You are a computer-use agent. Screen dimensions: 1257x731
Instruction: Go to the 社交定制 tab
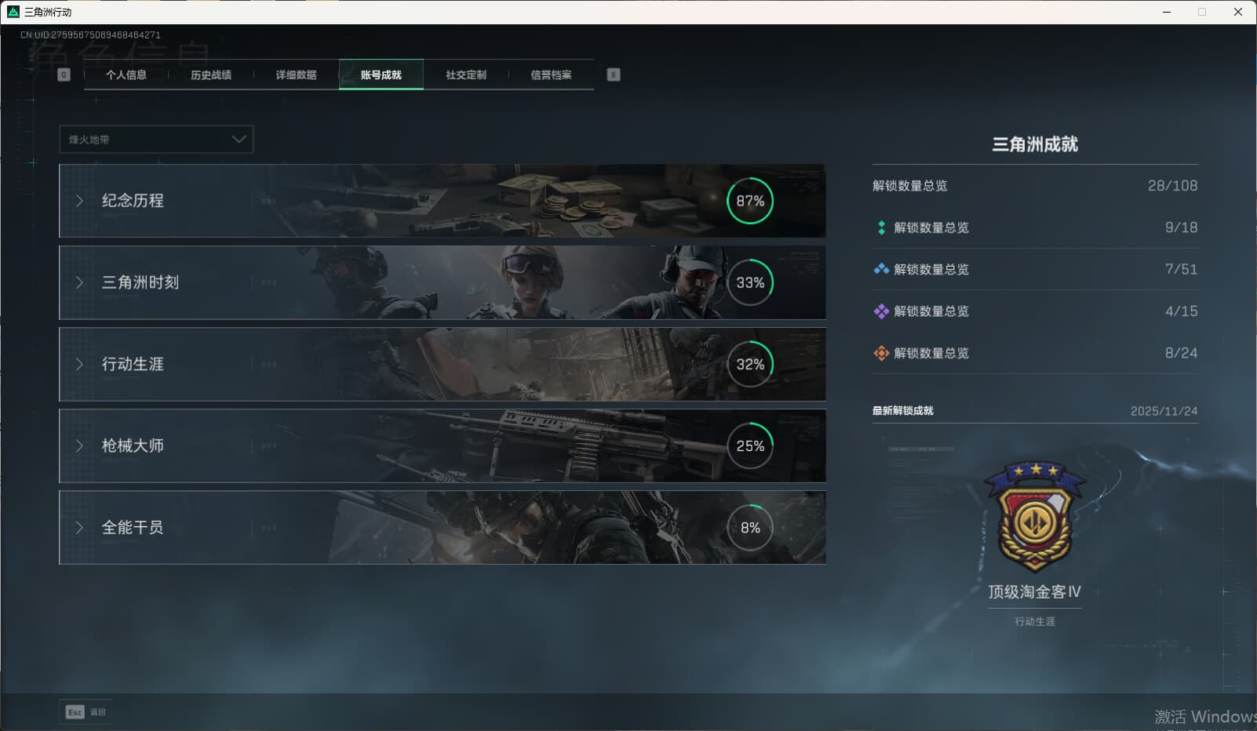tap(466, 75)
